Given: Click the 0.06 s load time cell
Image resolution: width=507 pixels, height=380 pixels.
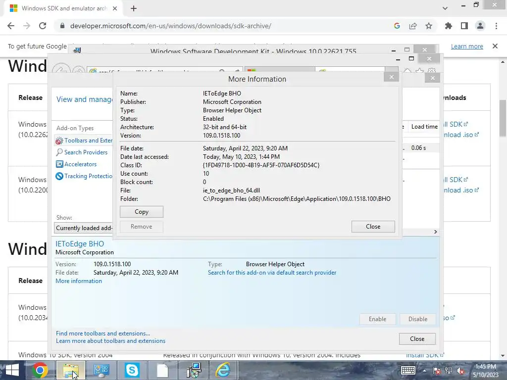Looking at the screenshot, I should coord(418,147).
